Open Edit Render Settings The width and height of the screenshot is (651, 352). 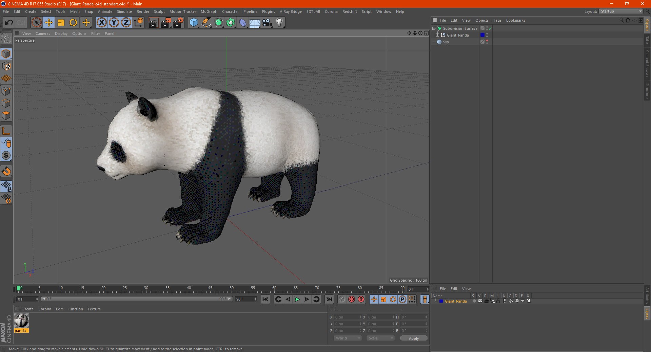(178, 23)
